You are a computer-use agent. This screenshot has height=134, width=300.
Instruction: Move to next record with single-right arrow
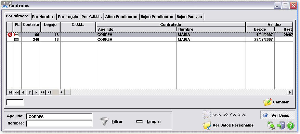point(36,92)
